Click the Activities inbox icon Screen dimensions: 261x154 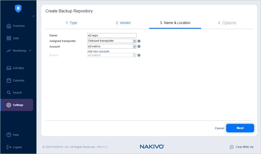[x=9, y=68]
